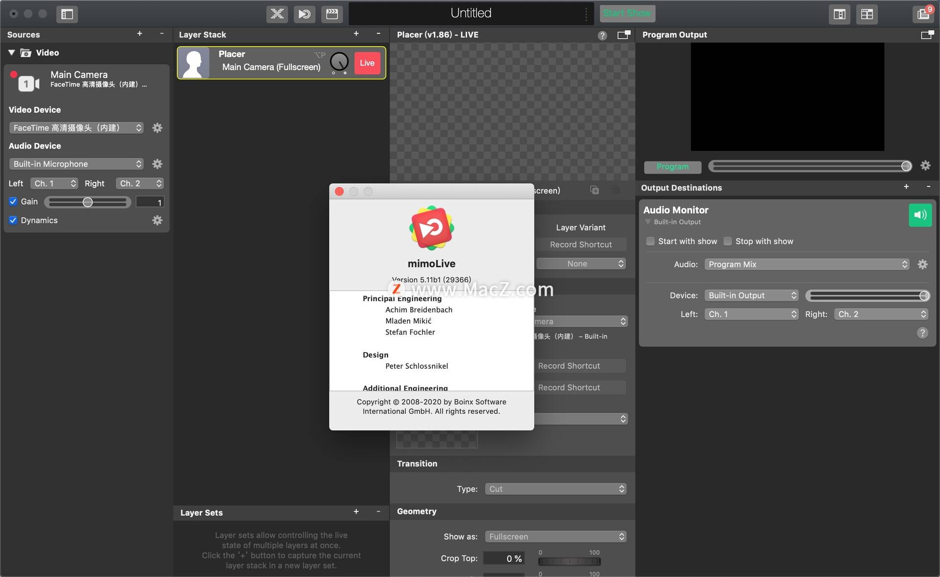Open Dynamics settings gear
This screenshot has width=940, height=577.
tap(157, 220)
